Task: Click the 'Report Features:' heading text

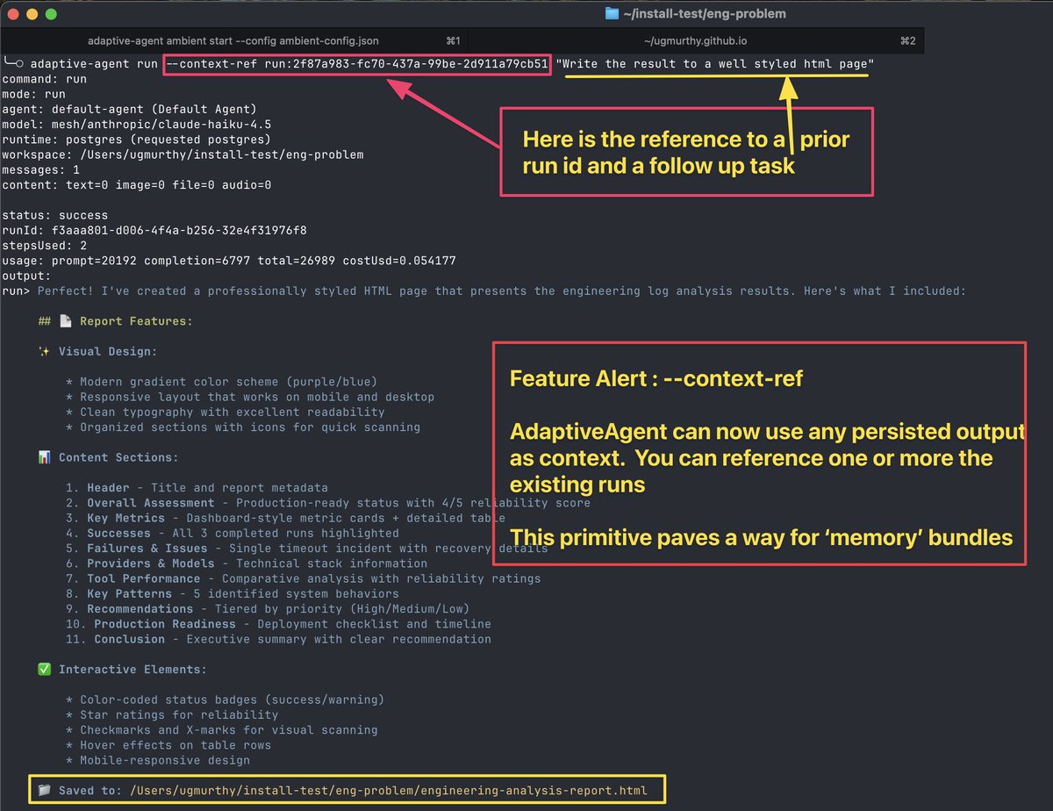Action: tap(136, 321)
